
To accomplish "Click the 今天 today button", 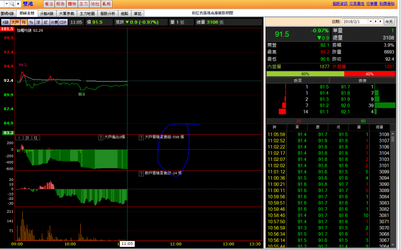I will 389,22.
